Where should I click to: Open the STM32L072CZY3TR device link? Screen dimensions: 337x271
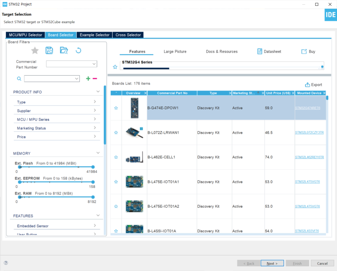[309, 132]
